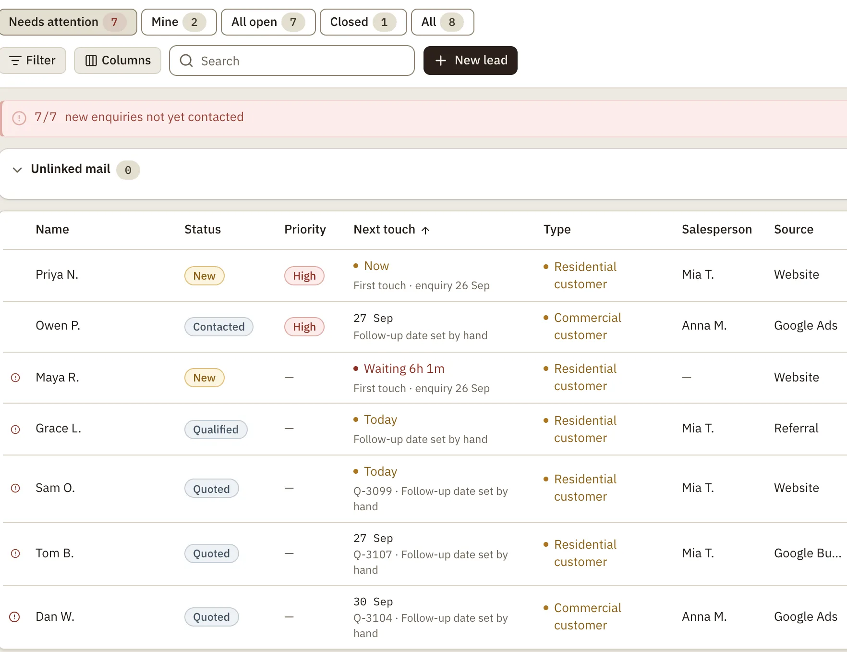Click warning icon beside Dan W.
This screenshot has width=847, height=652.
[x=15, y=617]
